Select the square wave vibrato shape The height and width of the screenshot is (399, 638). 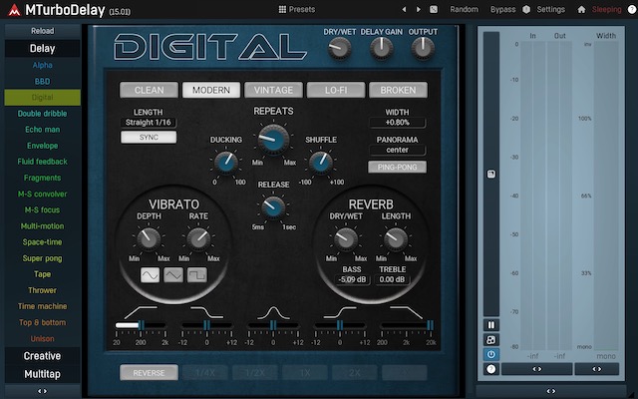coord(197,275)
